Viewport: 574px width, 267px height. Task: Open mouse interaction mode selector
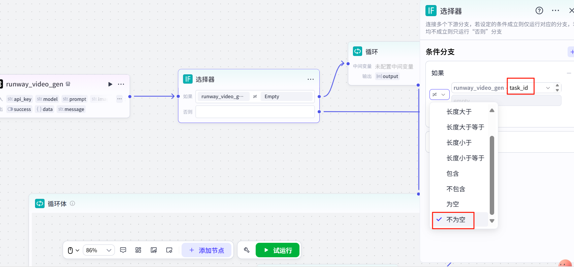click(73, 250)
